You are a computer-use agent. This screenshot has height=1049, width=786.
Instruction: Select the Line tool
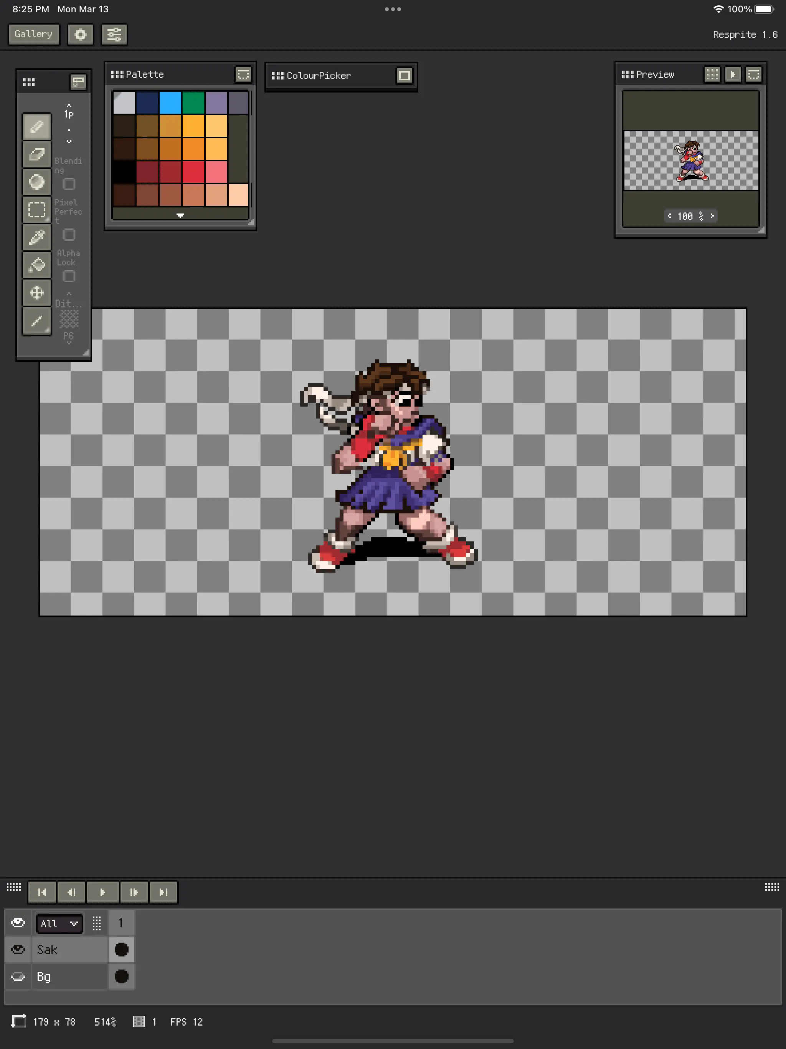coord(36,321)
